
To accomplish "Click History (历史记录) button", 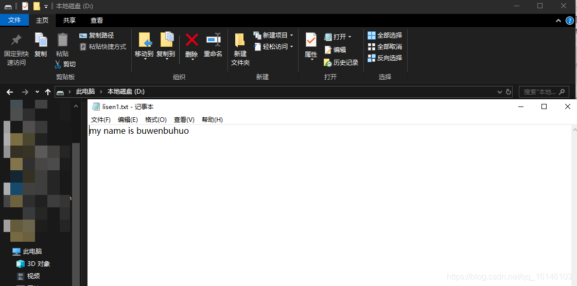I will tap(341, 62).
